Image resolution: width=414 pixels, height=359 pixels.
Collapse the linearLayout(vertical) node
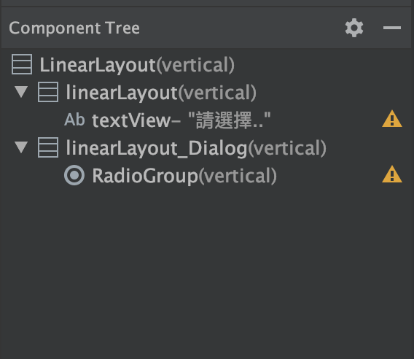(21, 92)
